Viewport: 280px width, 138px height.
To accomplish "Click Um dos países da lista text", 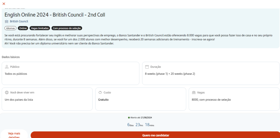I will [x=19, y=100].
